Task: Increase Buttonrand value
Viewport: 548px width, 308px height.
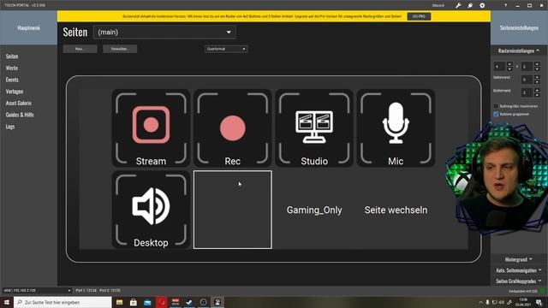Action: [x=537, y=90]
